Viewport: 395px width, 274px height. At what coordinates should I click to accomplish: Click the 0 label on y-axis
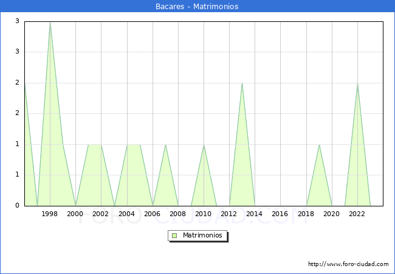(17, 206)
